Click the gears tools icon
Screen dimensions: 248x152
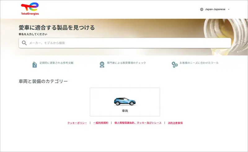click(x=175, y=65)
